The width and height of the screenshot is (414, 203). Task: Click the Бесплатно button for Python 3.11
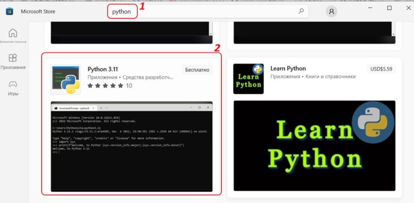(197, 70)
